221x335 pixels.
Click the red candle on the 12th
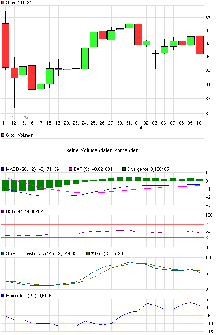tap(15, 73)
